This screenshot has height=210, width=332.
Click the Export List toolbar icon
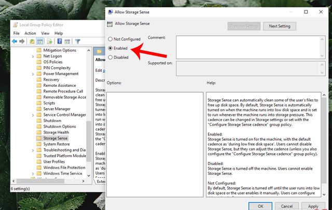click(50, 41)
